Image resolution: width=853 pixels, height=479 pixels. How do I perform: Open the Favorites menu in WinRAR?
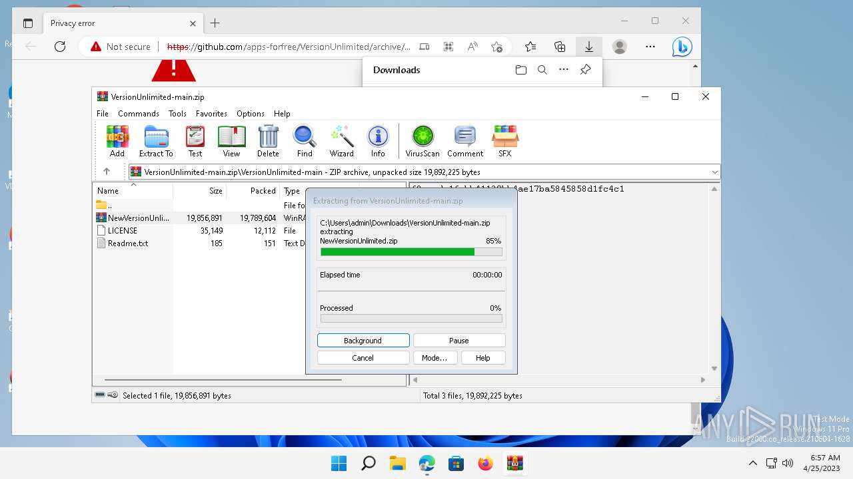click(x=211, y=114)
